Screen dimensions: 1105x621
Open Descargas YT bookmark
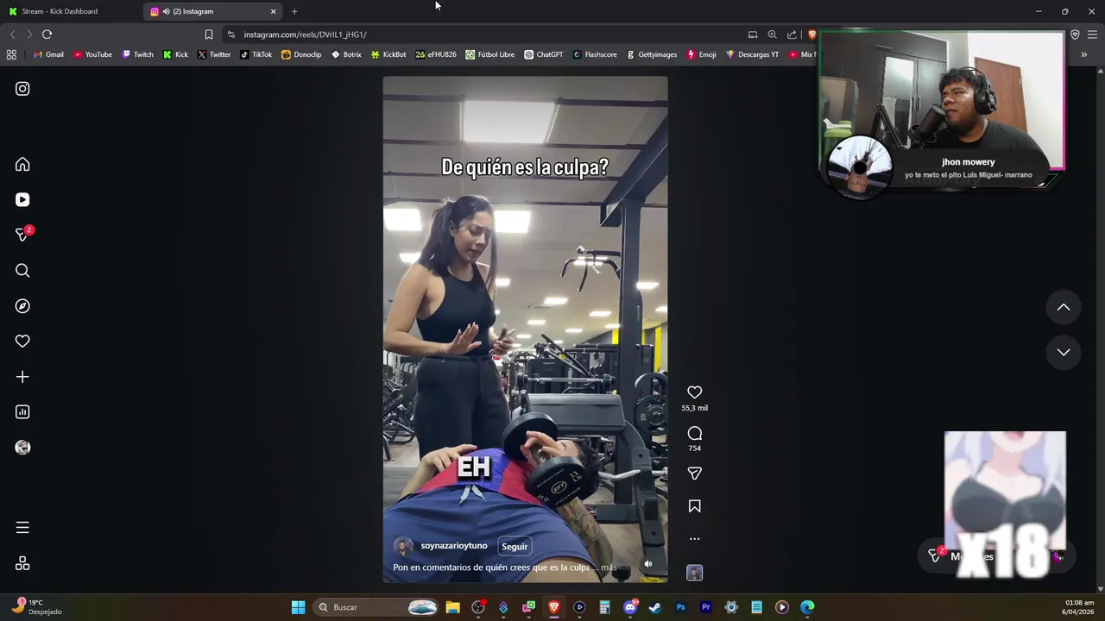coord(752,54)
